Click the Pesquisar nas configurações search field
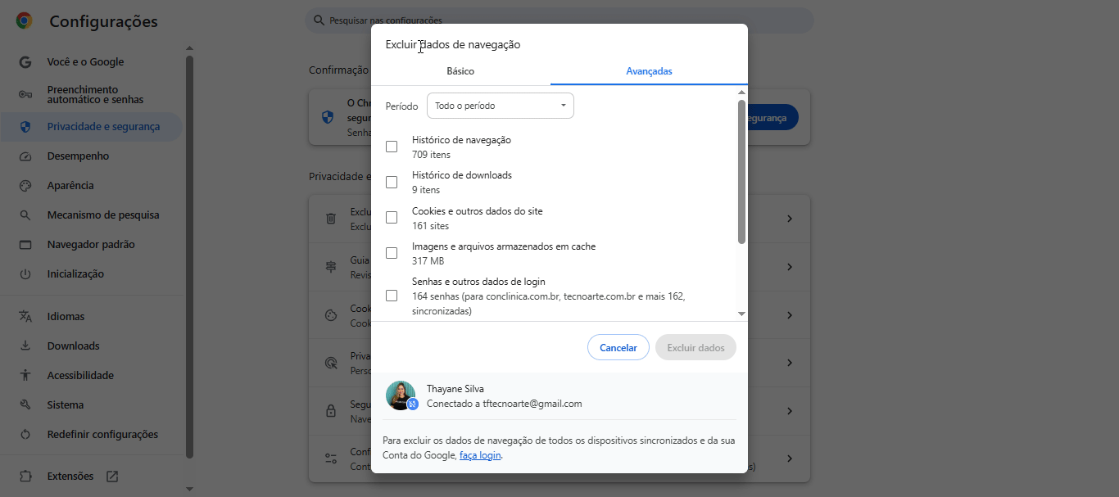 [559, 20]
